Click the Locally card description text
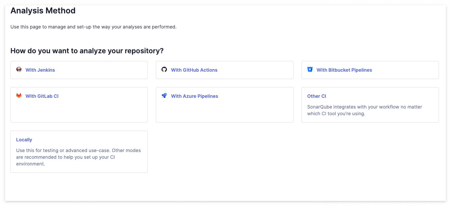Screen dimensions: 451x206 [x=78, y=157]
